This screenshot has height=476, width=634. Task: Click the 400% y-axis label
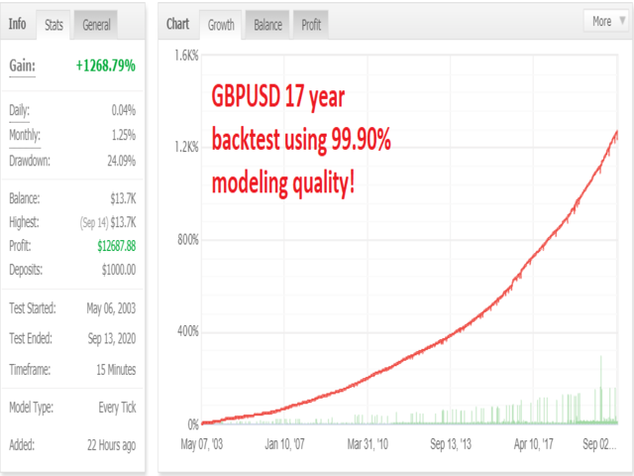click(x=188, y=331)
